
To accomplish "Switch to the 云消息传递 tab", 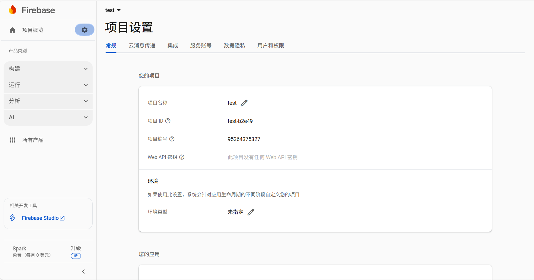I will tap(142, 45).
